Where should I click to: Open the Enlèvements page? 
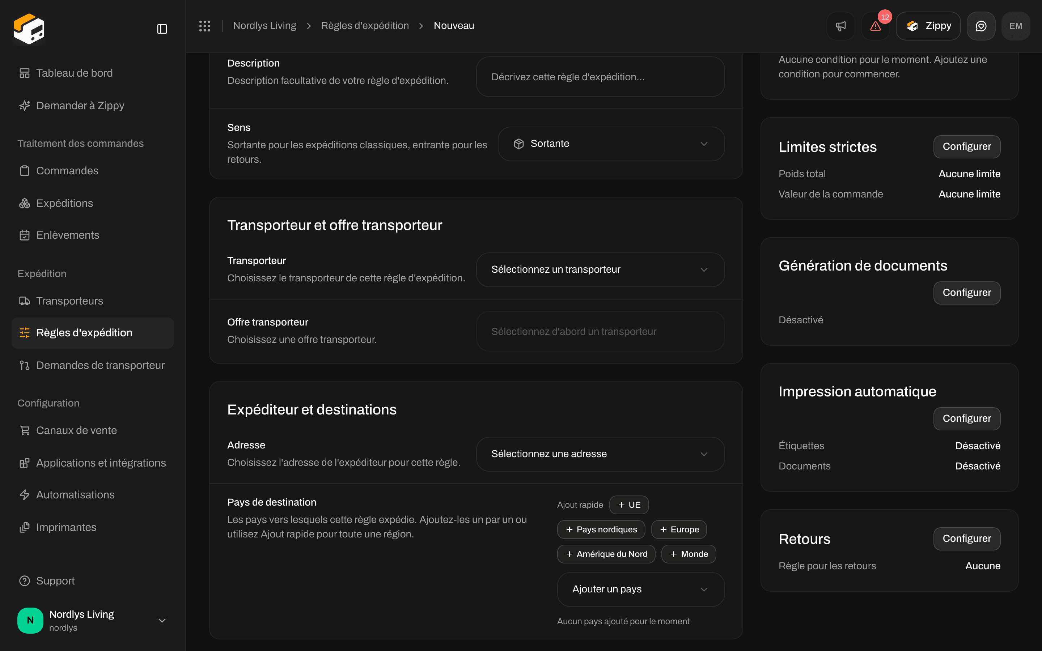tap(93, 235)
